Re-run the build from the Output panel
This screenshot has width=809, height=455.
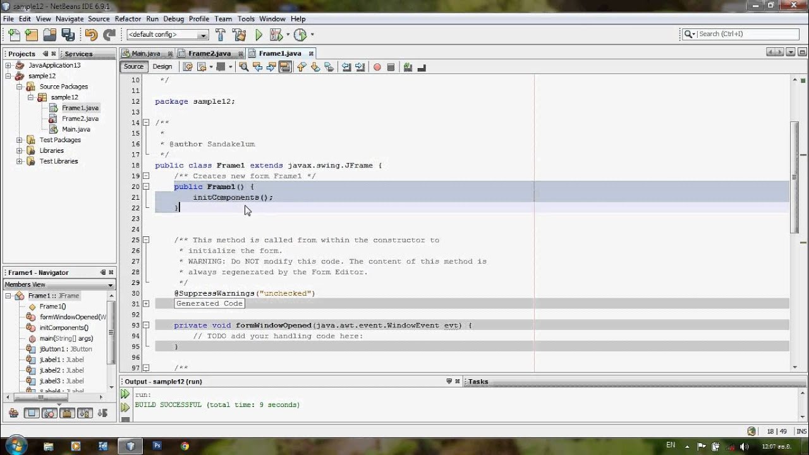[125, 394]
